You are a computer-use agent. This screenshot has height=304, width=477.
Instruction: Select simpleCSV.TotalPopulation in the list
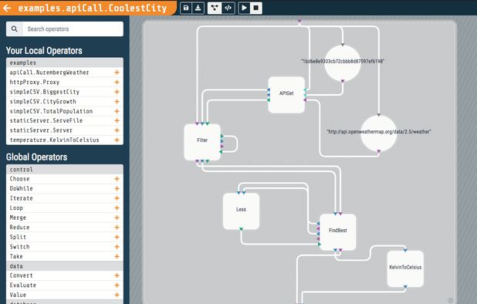(65, 111)
